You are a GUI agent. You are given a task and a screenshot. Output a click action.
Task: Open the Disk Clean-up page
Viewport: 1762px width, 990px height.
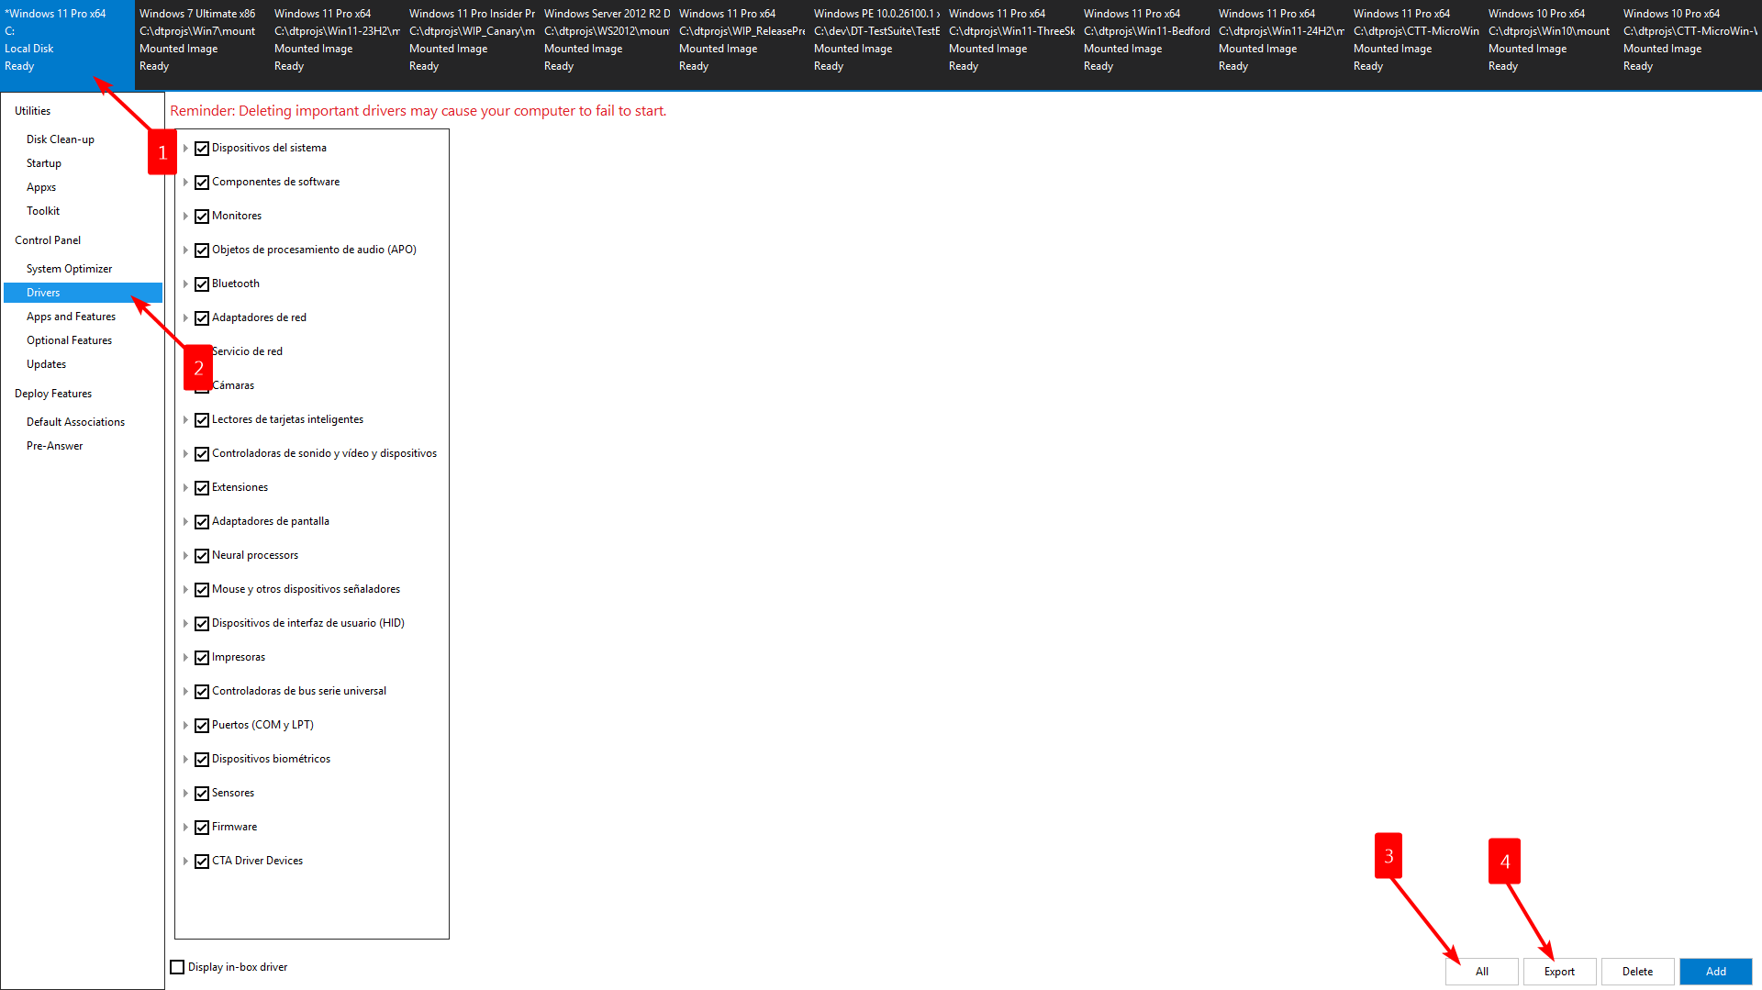61,139
